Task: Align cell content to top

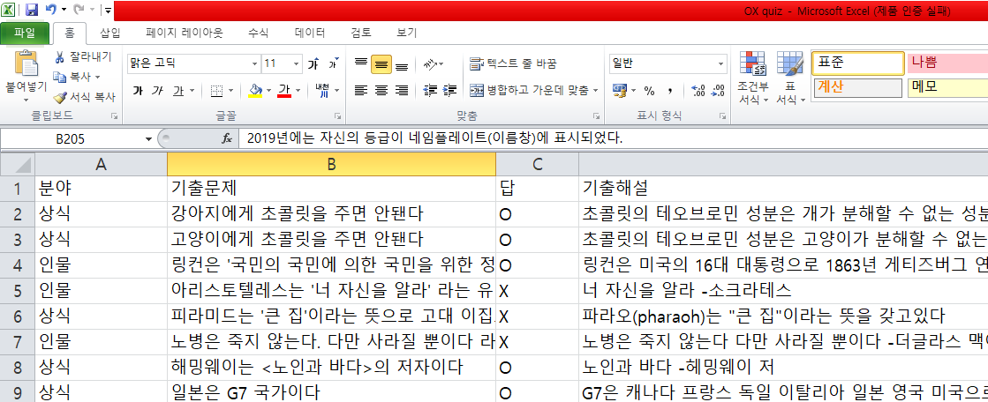Action: point(361,64)
